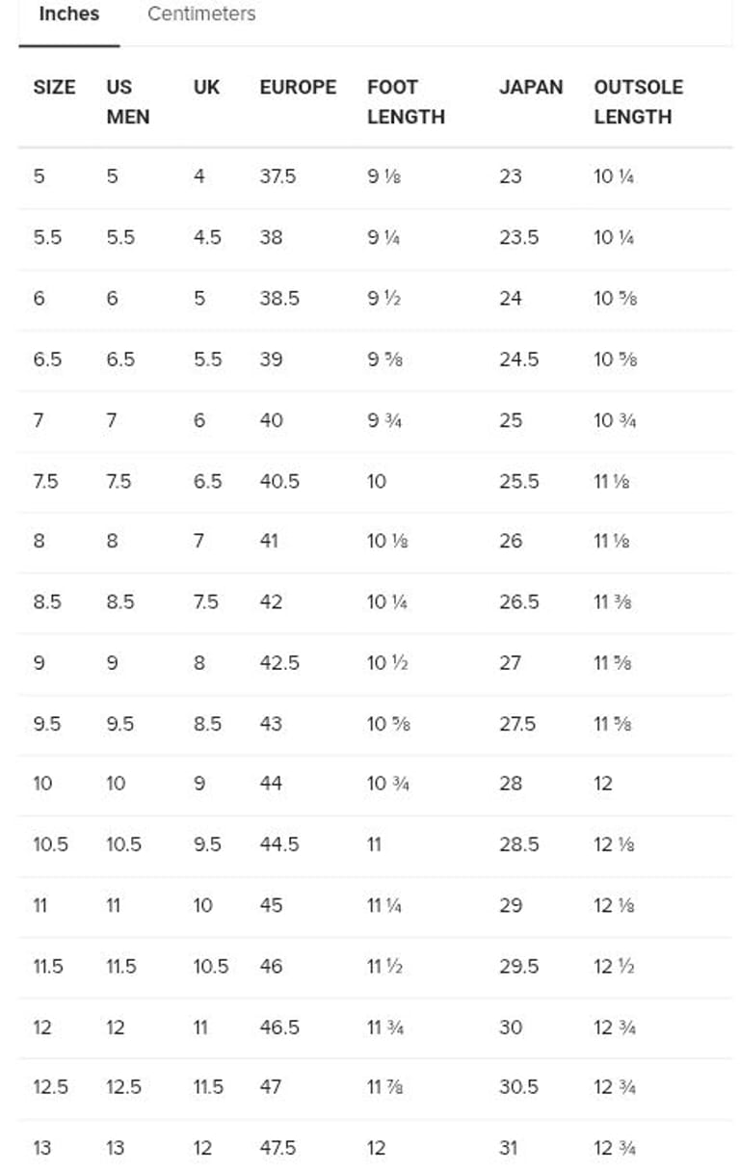
Task: Select the Europe 47.5 cell
Action: pos(277,1148)
